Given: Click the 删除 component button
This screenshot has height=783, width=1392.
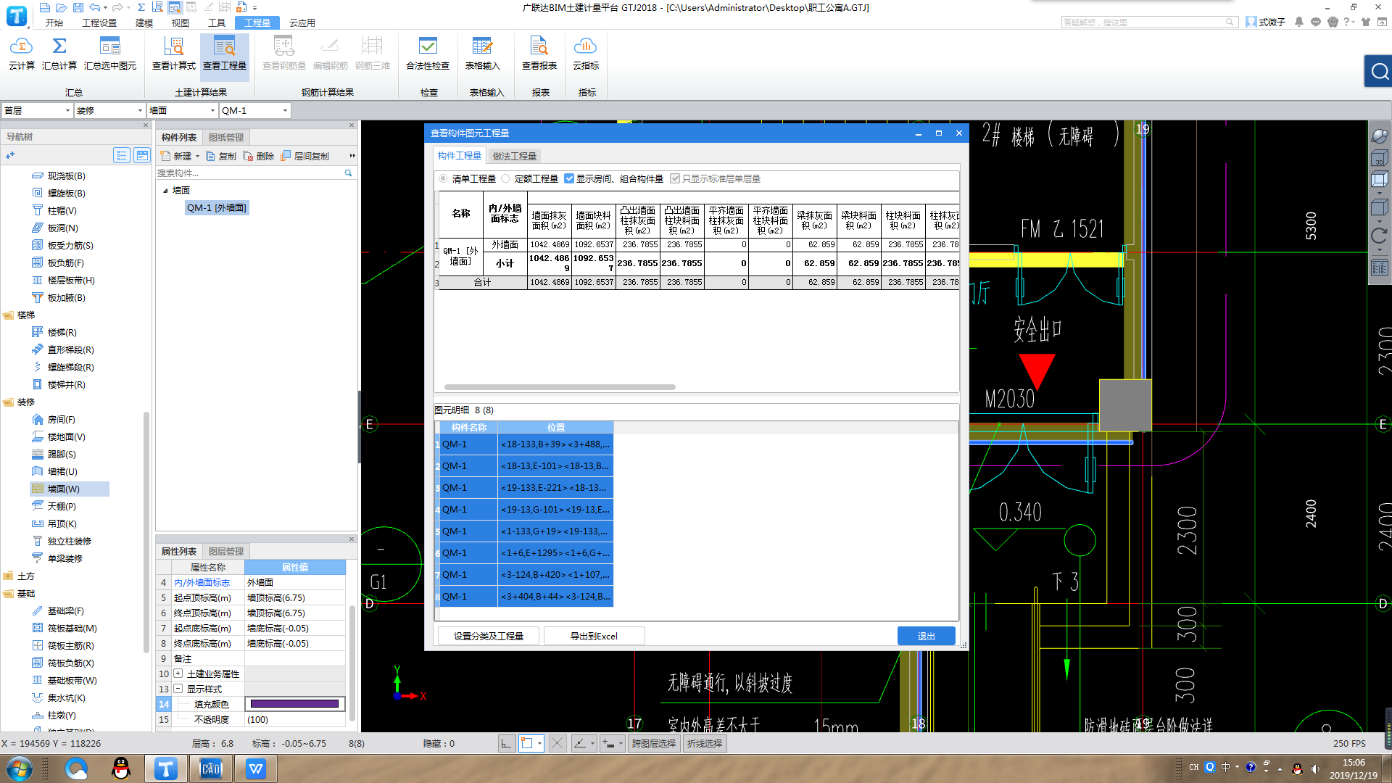Looking at the screenshot, I should 259,156.
